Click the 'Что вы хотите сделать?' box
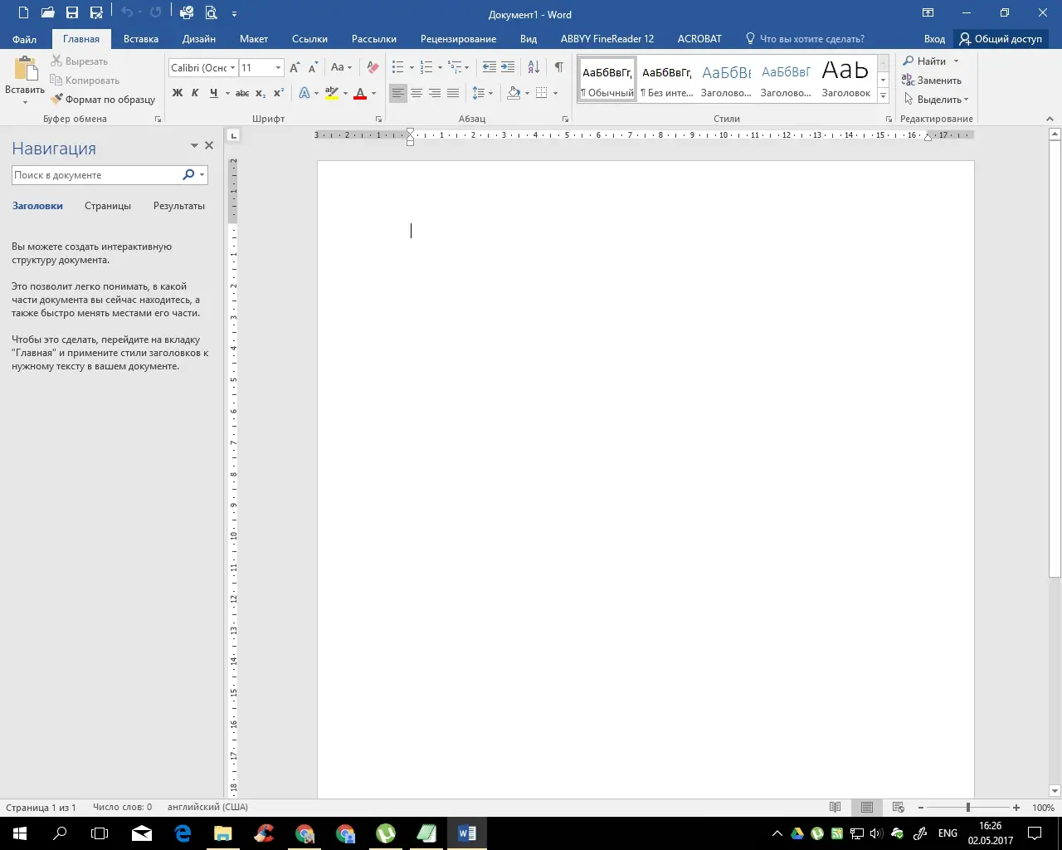This screenshot has width=1062, height=850. click(805, 39)
